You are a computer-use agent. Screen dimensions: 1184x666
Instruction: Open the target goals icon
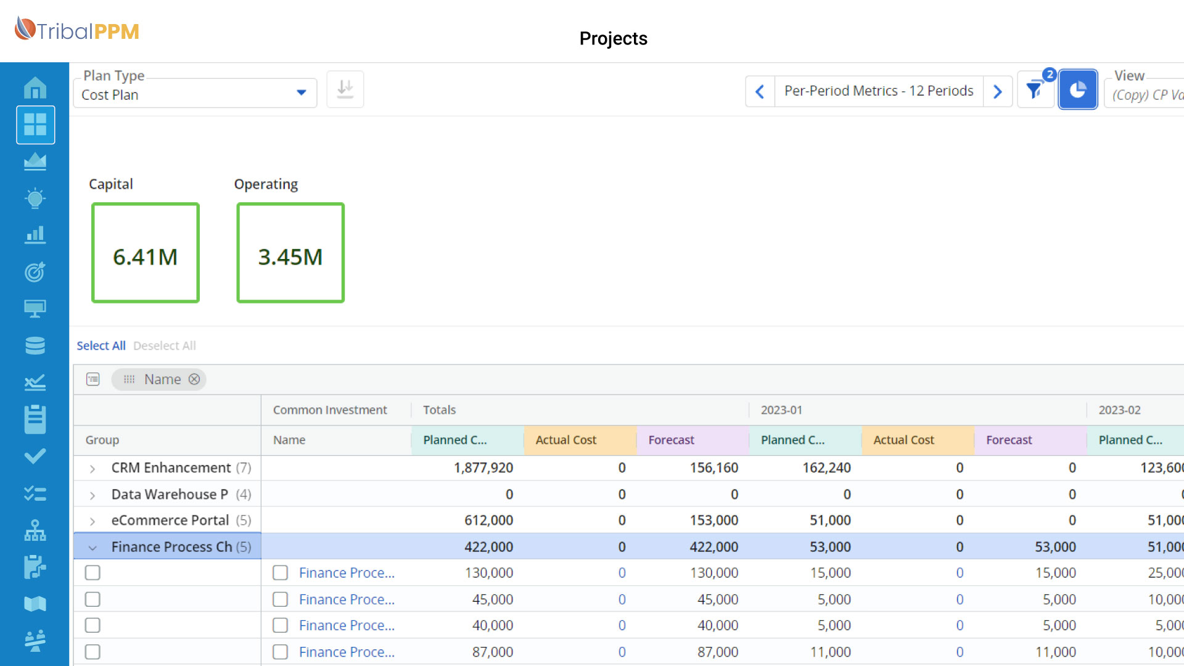point(35,272)
